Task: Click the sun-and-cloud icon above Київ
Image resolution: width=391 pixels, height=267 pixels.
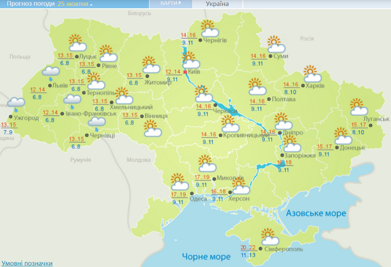Action: (x=191, y=60)
